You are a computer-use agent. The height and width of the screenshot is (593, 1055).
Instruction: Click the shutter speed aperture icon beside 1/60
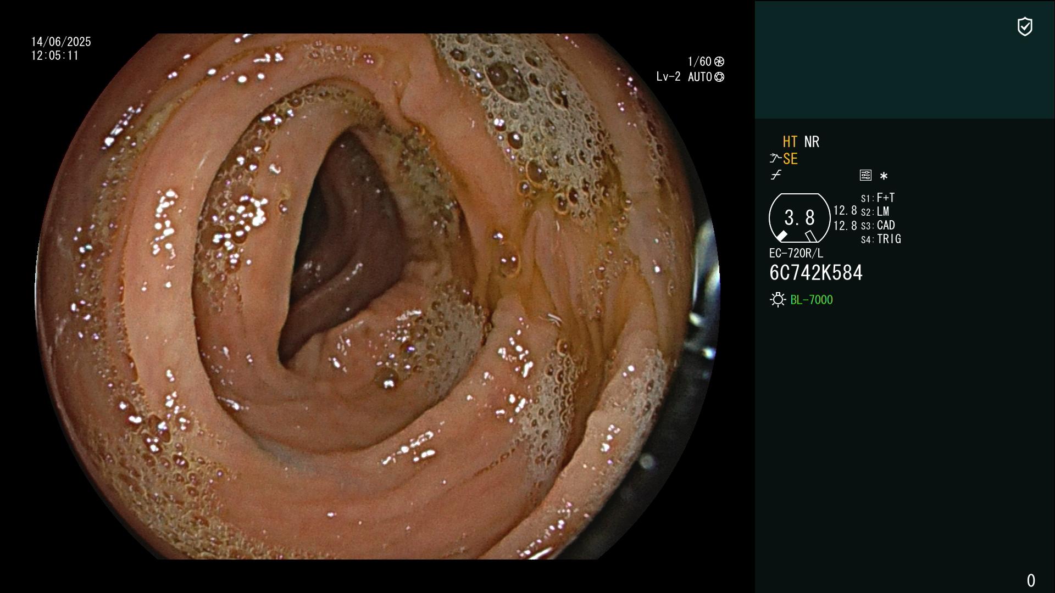pos(719,61)
